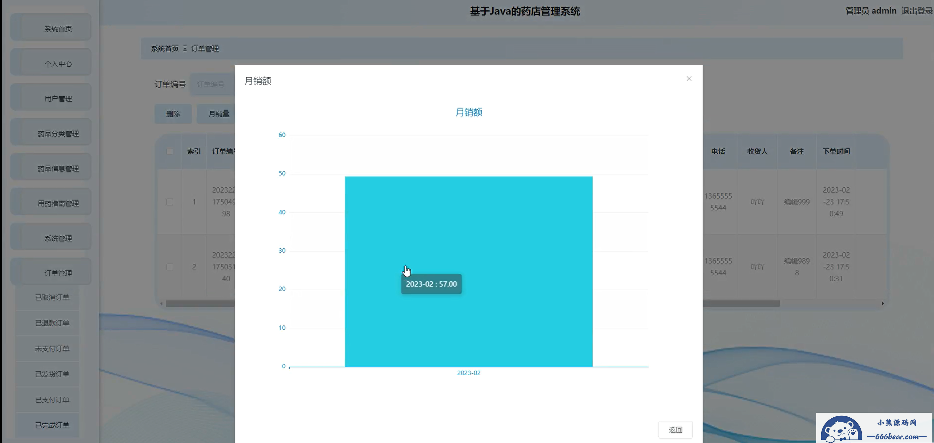Image resolution: width=934 pixels, height=443 pixels.
Task: Click the 订单编号 search input field
Action: [212, 84]
